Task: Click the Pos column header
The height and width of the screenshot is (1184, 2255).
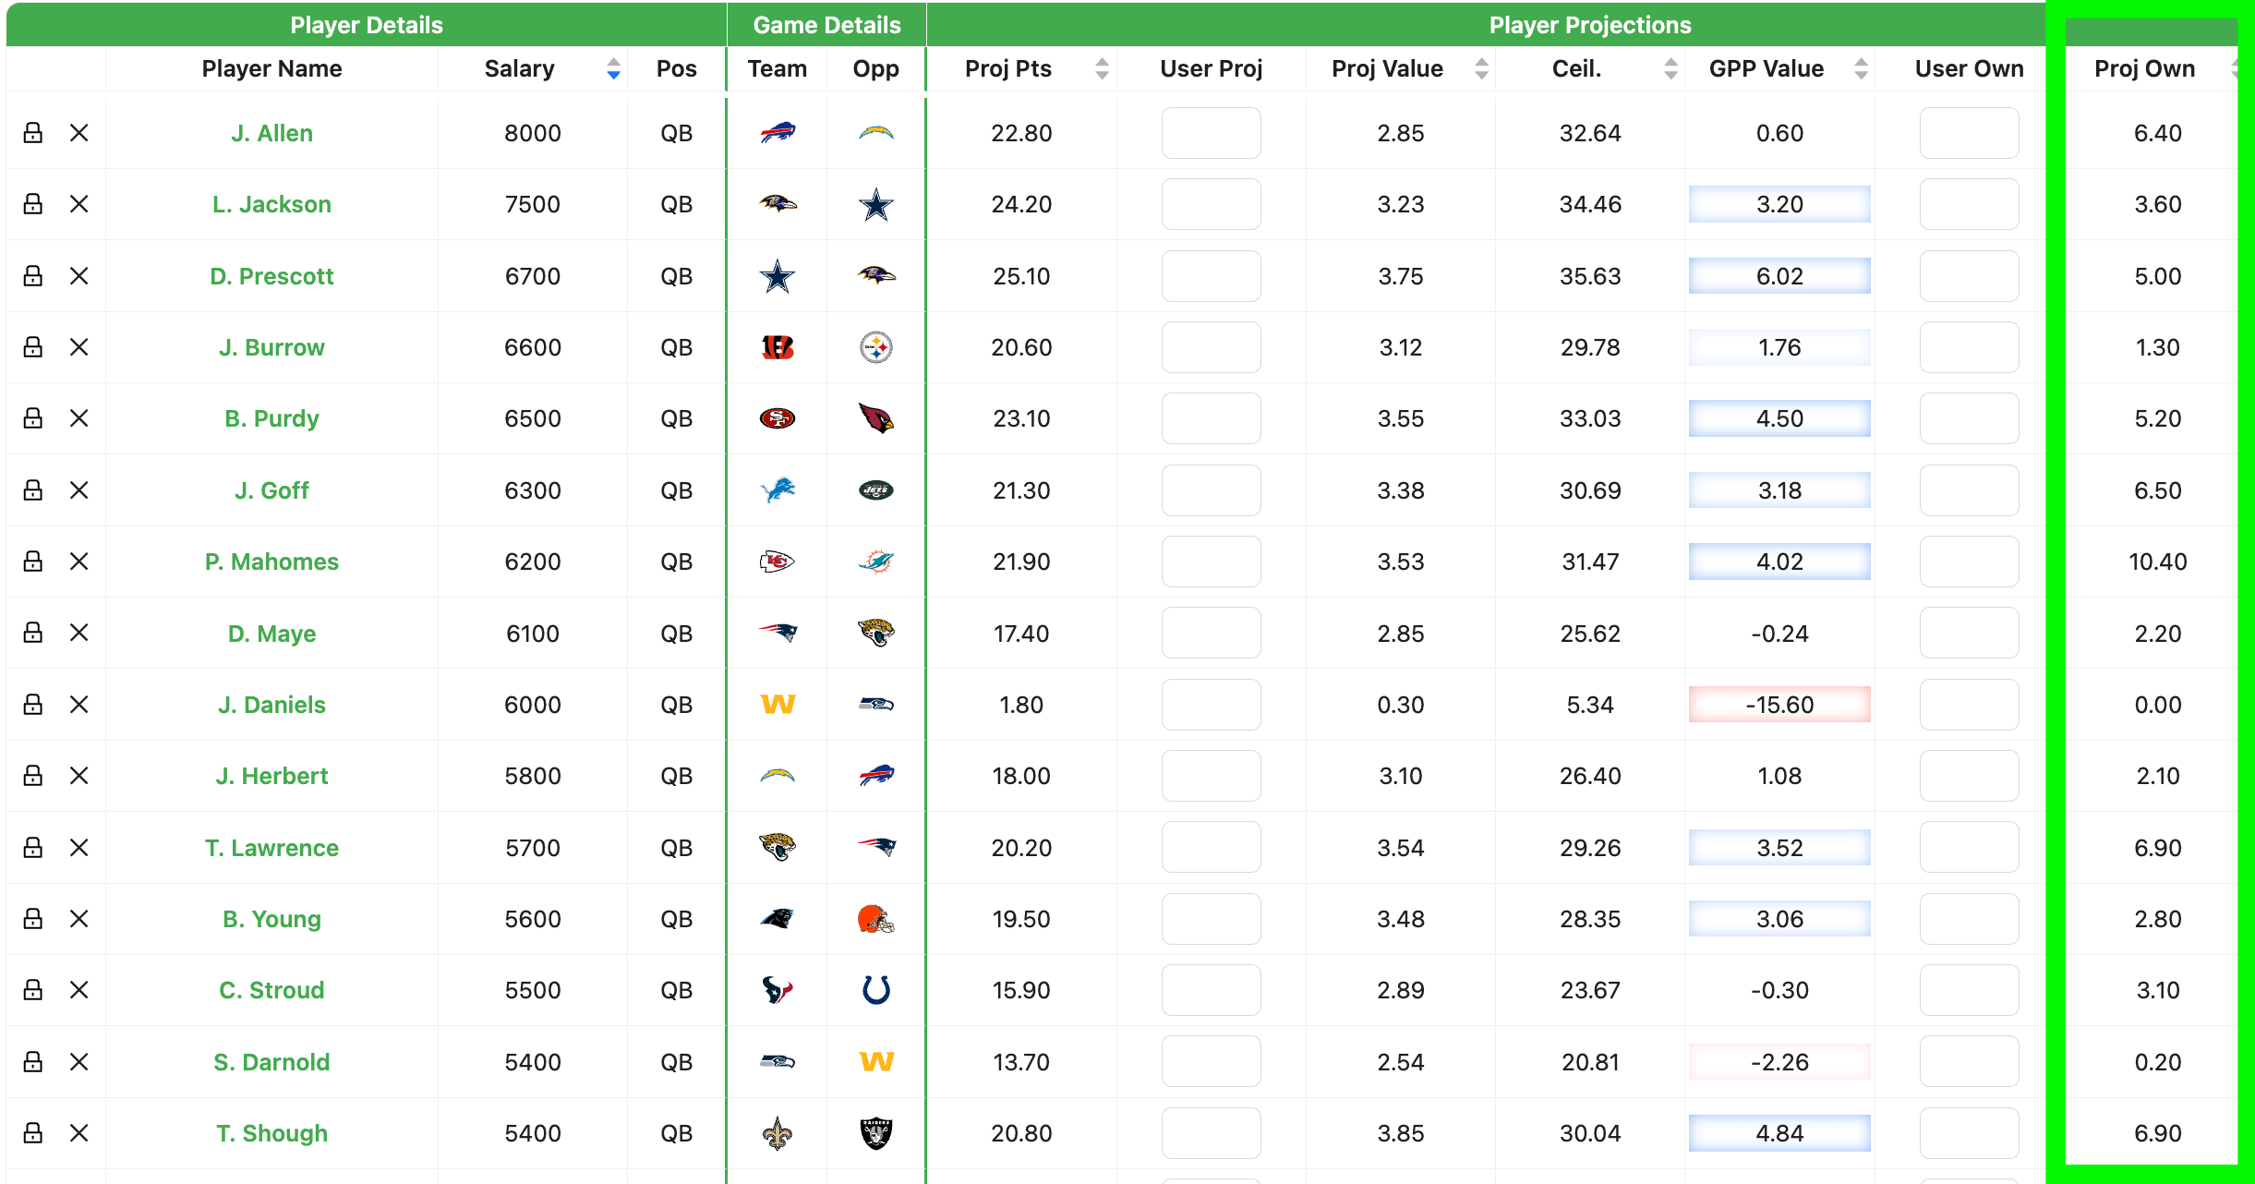Action: coord(676,68)
